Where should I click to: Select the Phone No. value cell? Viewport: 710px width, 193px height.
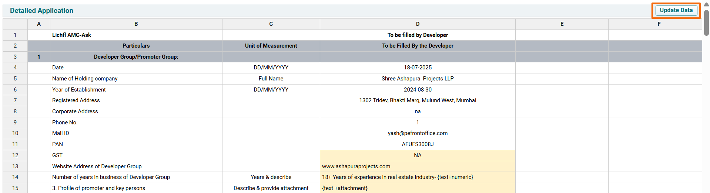[418, 123]
